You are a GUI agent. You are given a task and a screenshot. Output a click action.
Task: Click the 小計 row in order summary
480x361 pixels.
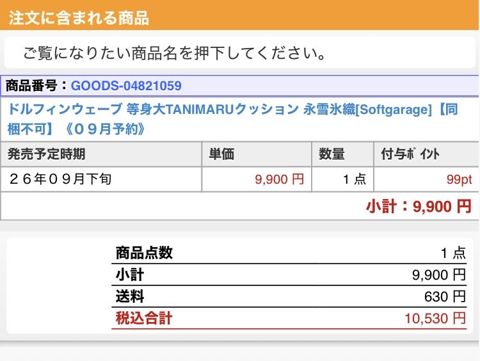pyautogui.click(x=289, y=275)
